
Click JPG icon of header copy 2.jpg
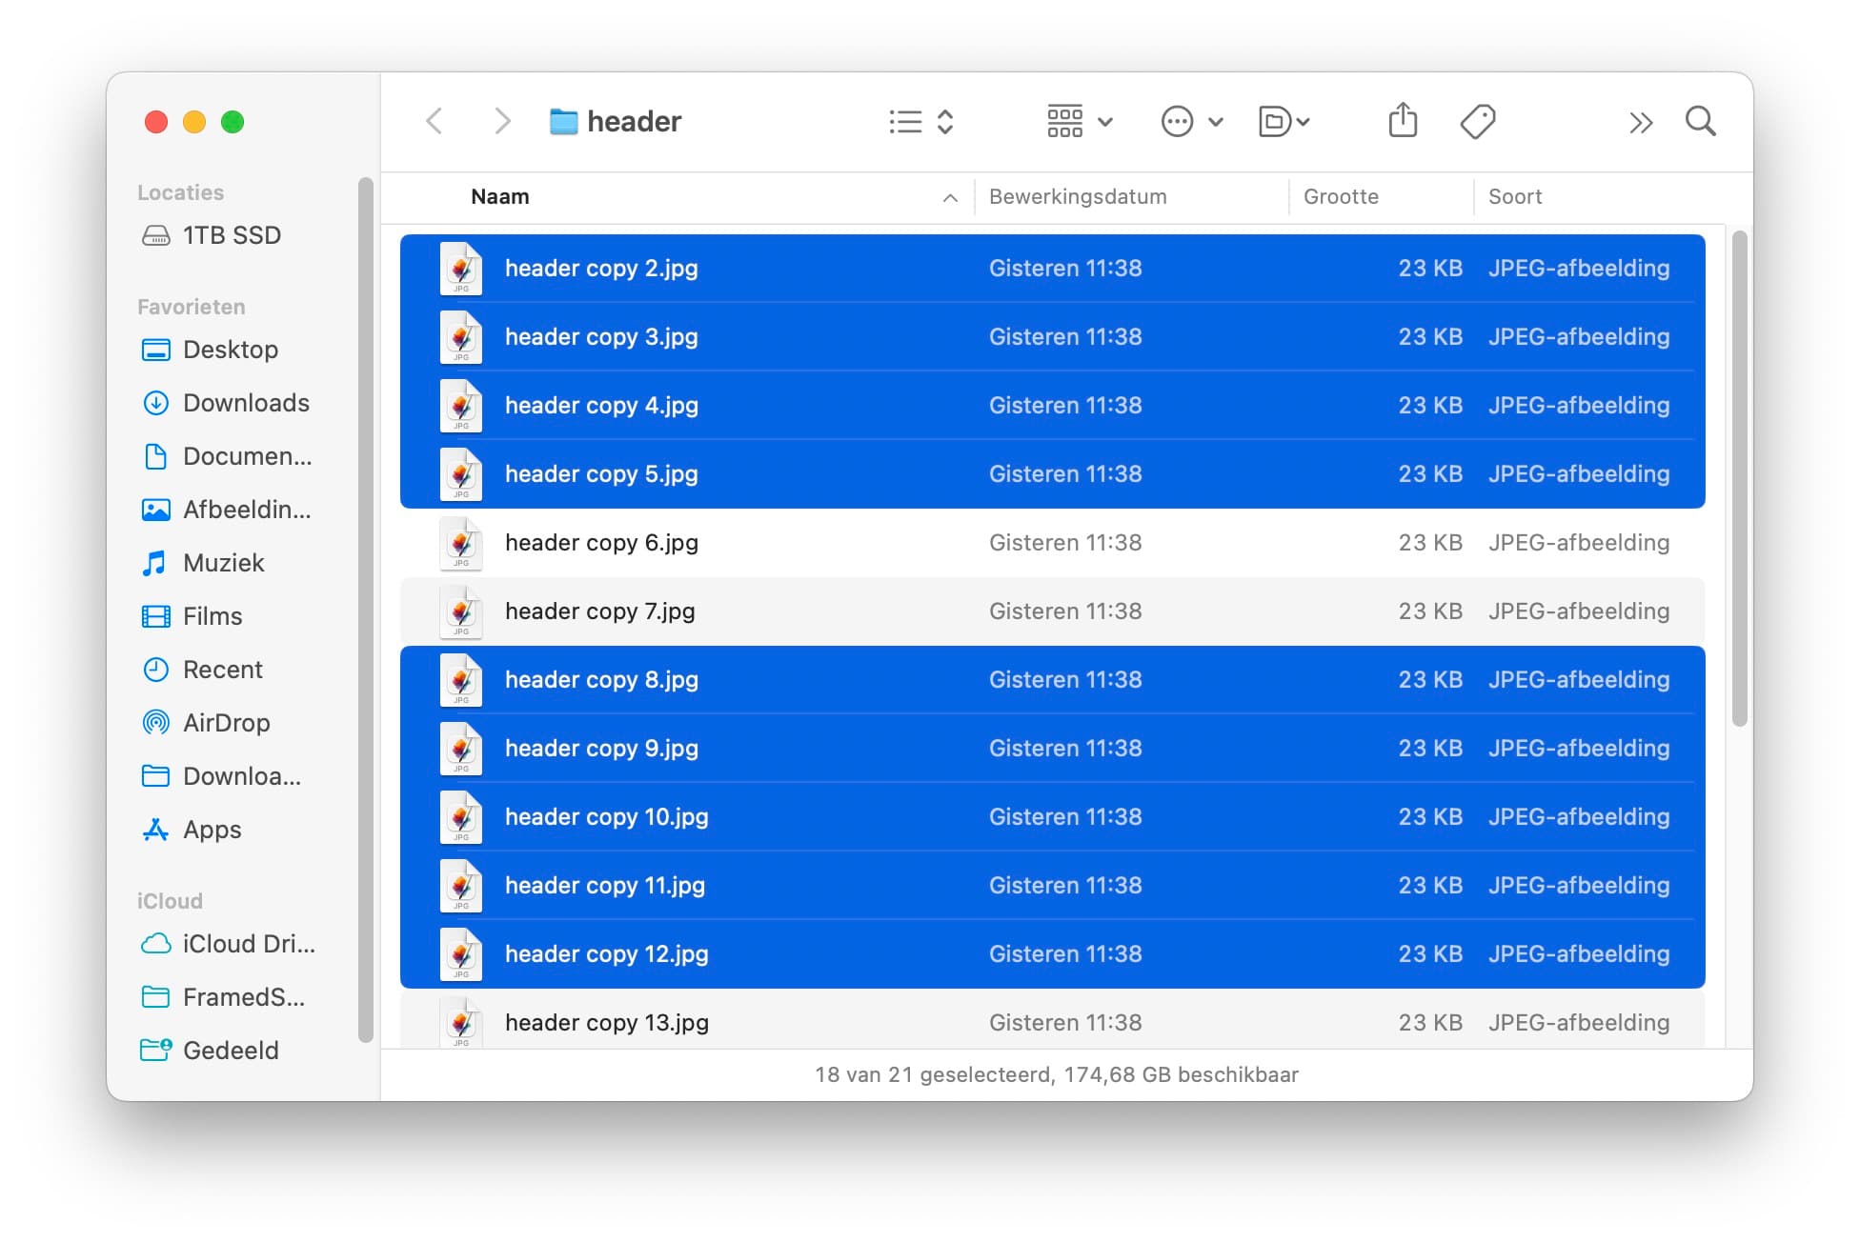coord(461,270)
